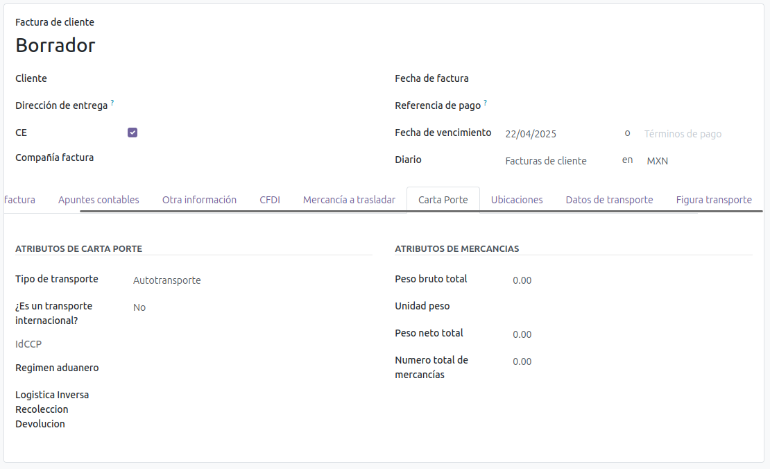Go to Mercancía a trasladar tab
The height and width of the screenshot is (469, 770).
point(349,200)
